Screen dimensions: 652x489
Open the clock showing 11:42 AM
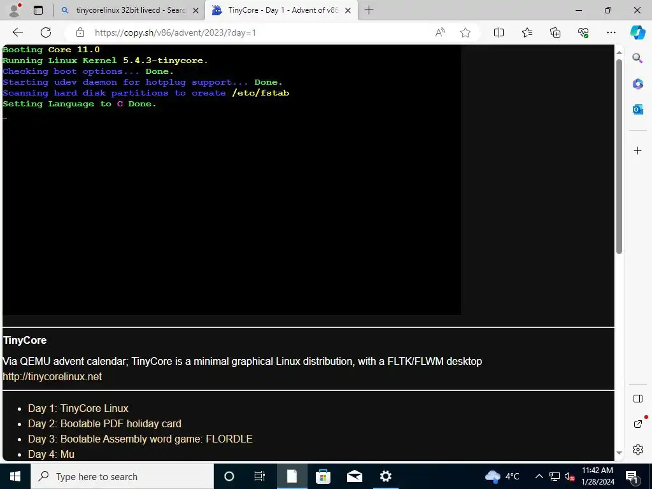point(597,476)
